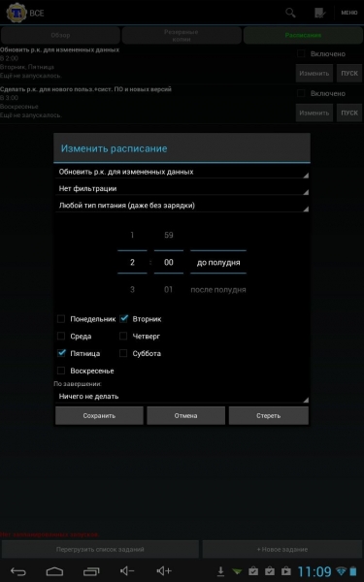Open the МЕНЮ menu
Screen dimensions: 364x582
click(349, 13)
